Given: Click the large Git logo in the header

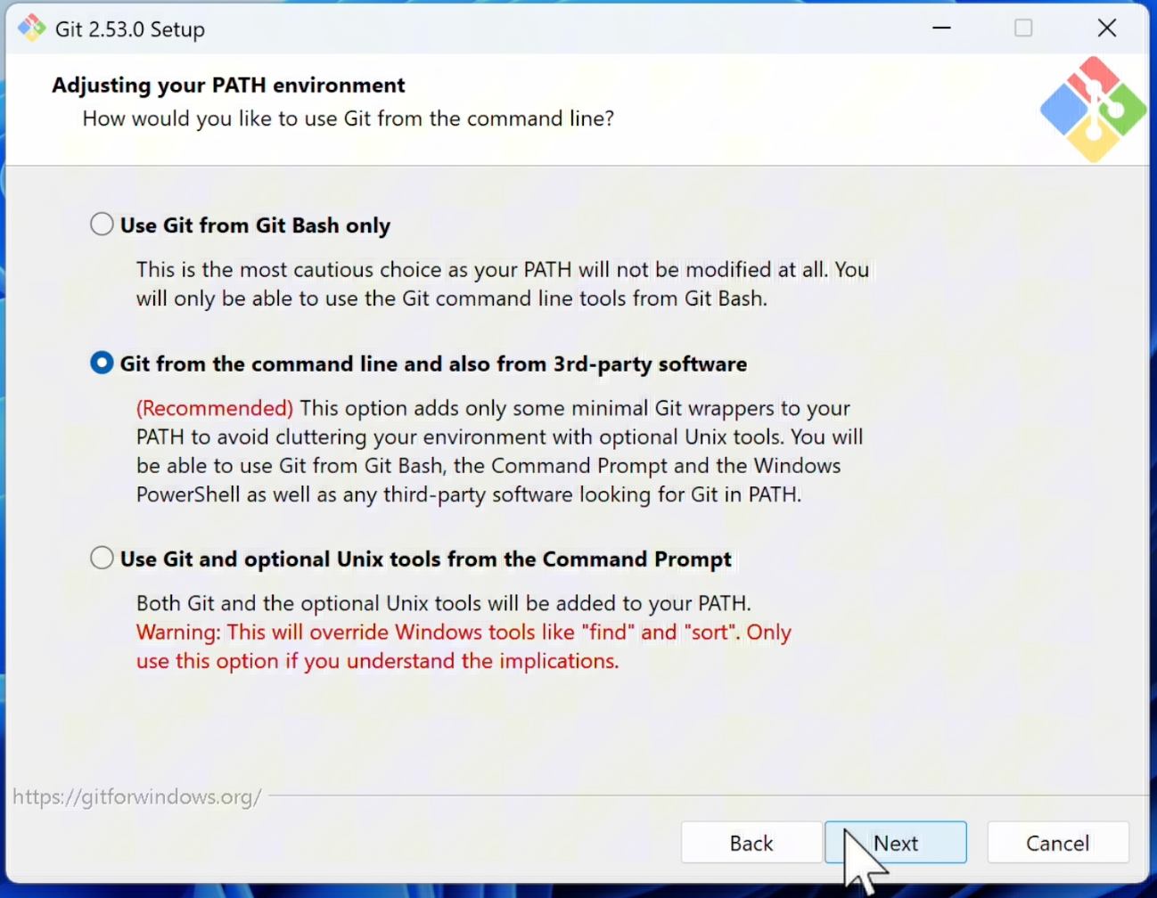Looking at the screenshot, I should point(1093,110).
